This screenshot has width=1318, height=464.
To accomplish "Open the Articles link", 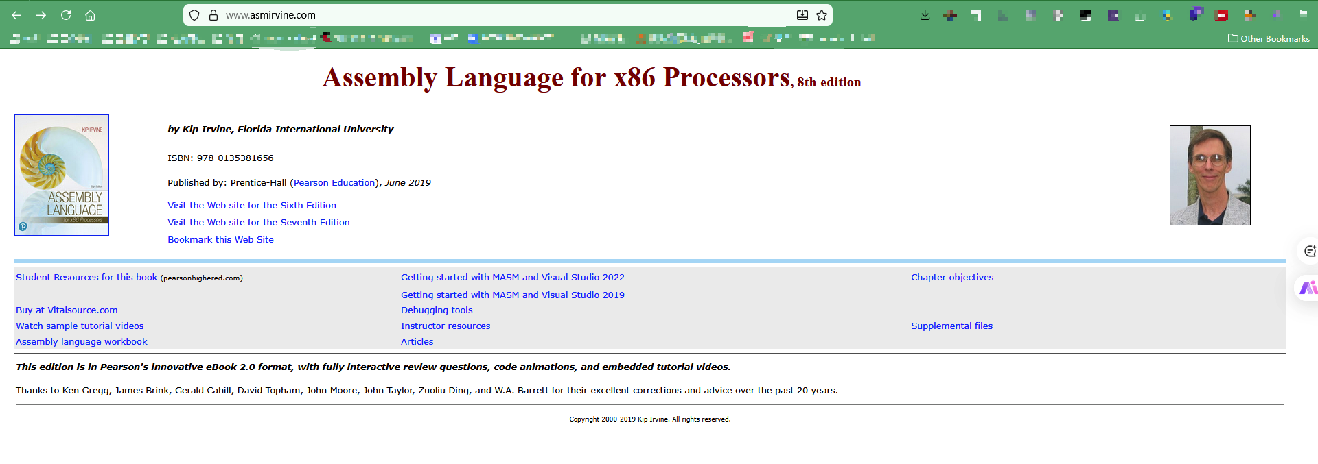I will pos(417,341).
